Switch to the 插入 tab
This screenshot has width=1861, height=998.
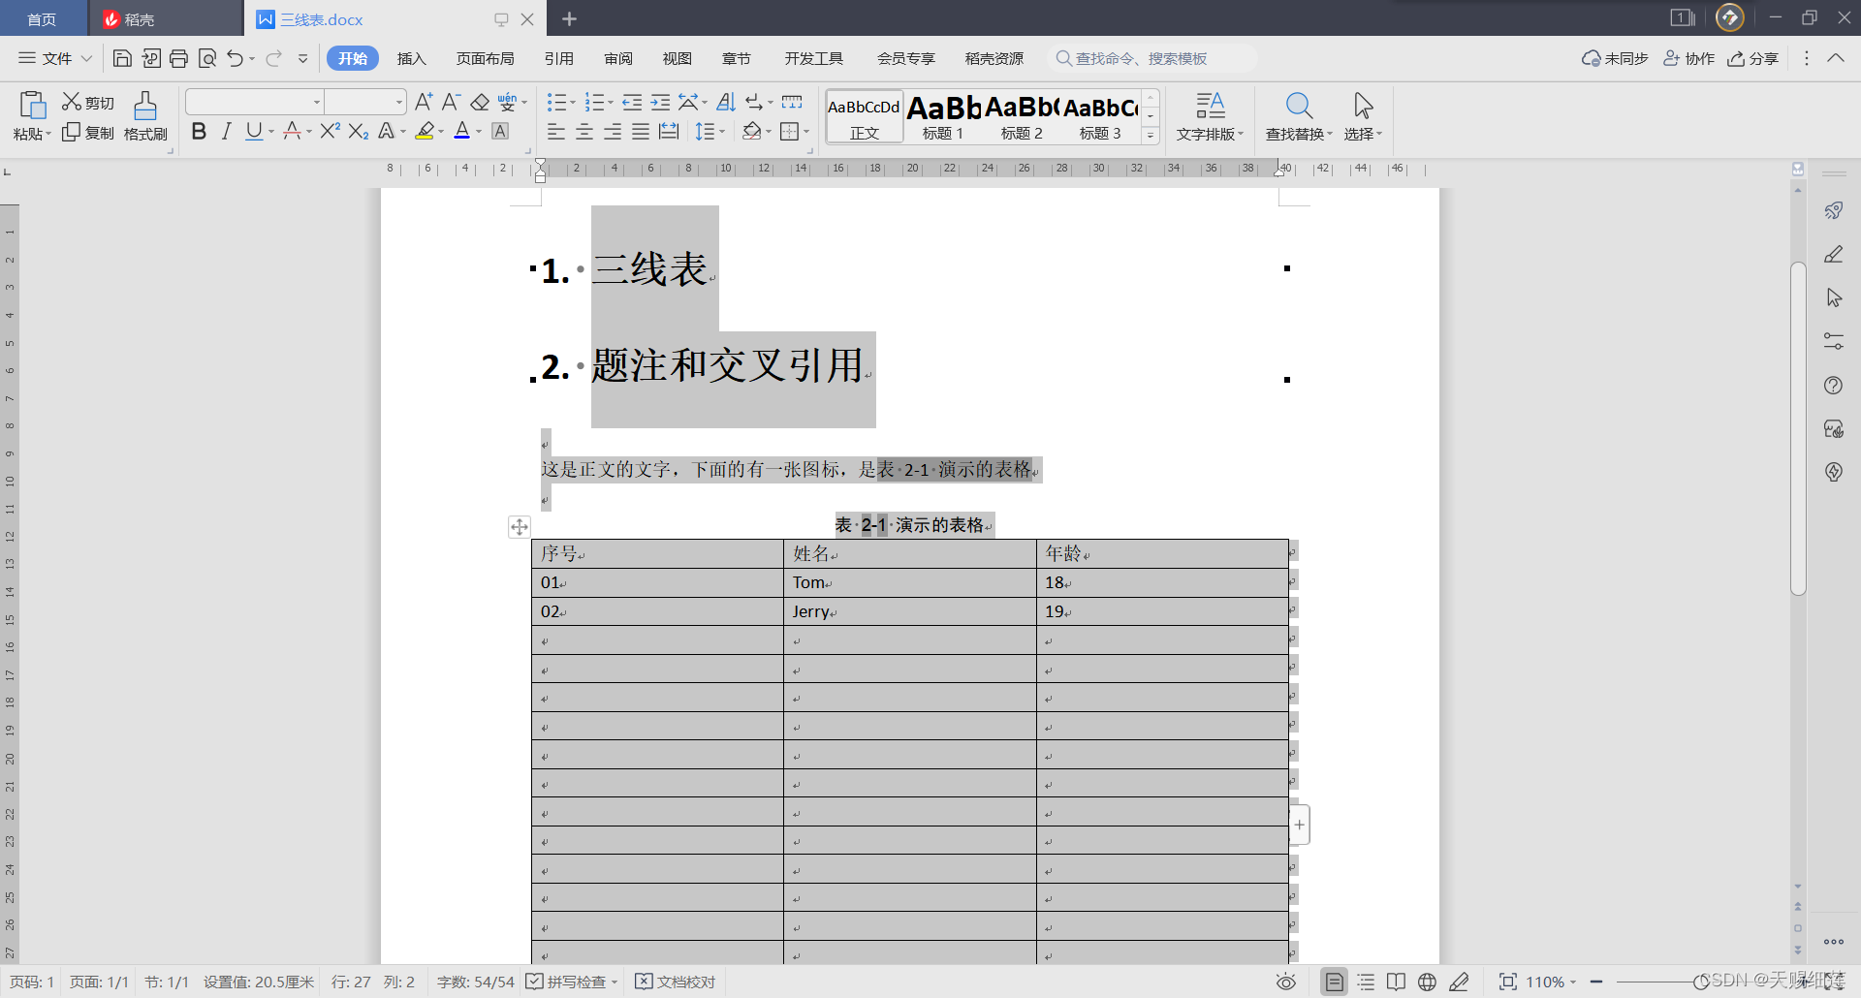412,58
